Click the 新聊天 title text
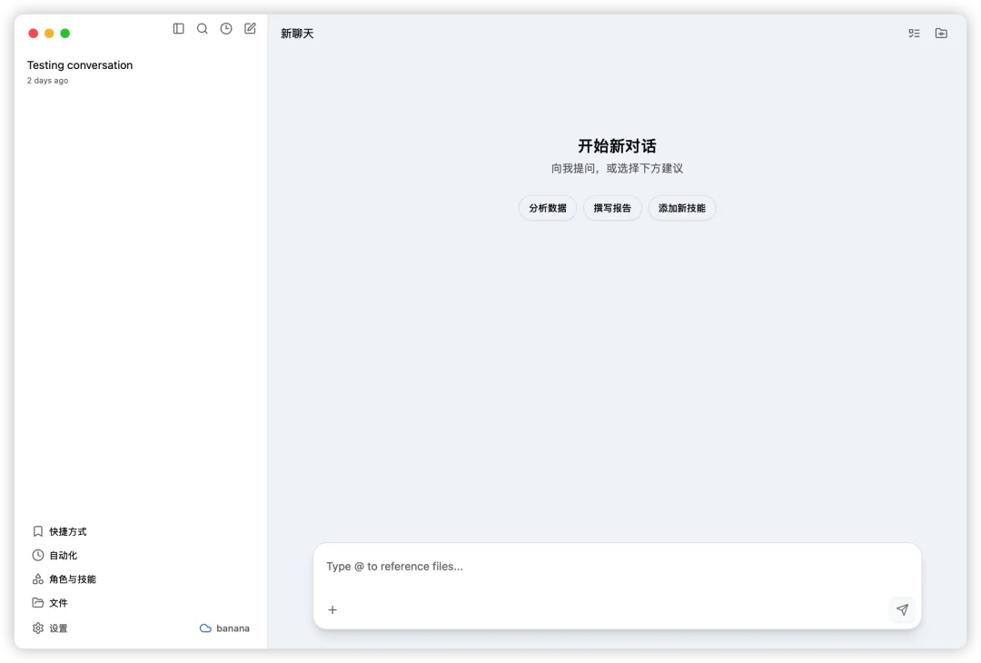The image size is (981, 663). coord(297,34)
